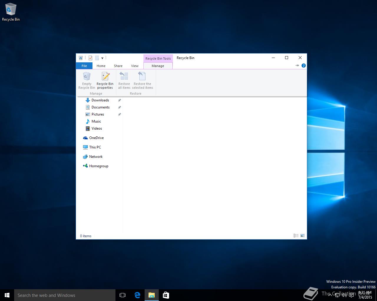The width and height of the screenshot is (377, 301).
Task: Click the 0 items status text
Action: point(86,236)
